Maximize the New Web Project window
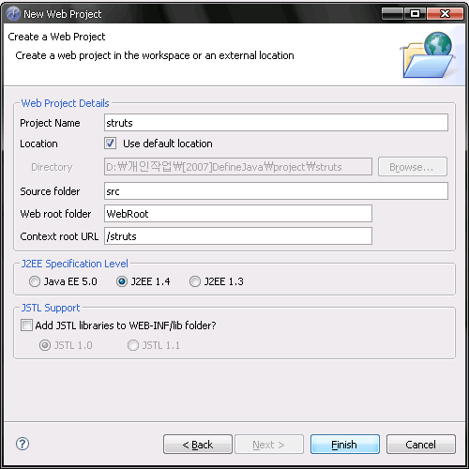This screenshot has width=469, height=469. pyautogui.click(x=415, y=14)
